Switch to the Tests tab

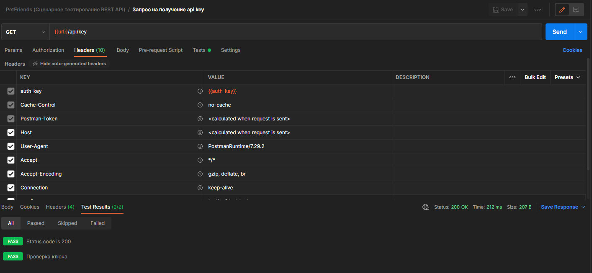point(201,50)
